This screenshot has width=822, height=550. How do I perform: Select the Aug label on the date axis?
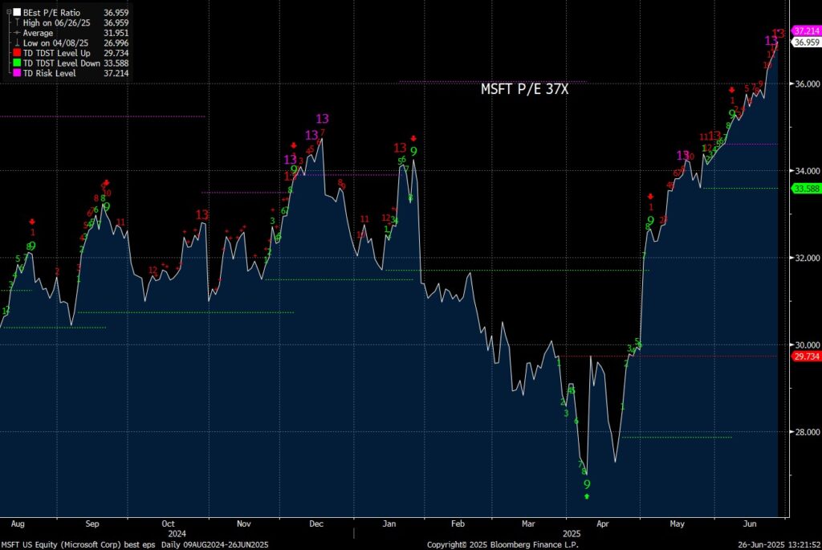pos(18,524)
